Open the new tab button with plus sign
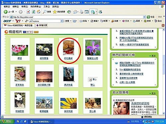 click(x=42, y=25)
